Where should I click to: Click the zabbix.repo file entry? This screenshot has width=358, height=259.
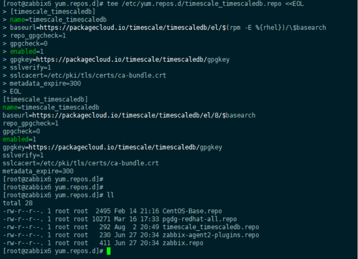(183, 243)
